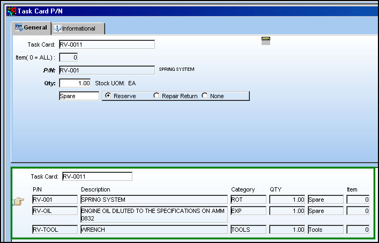Click the Description column header
This screenshot has height=243, width=379.
[x=95, y=189]
